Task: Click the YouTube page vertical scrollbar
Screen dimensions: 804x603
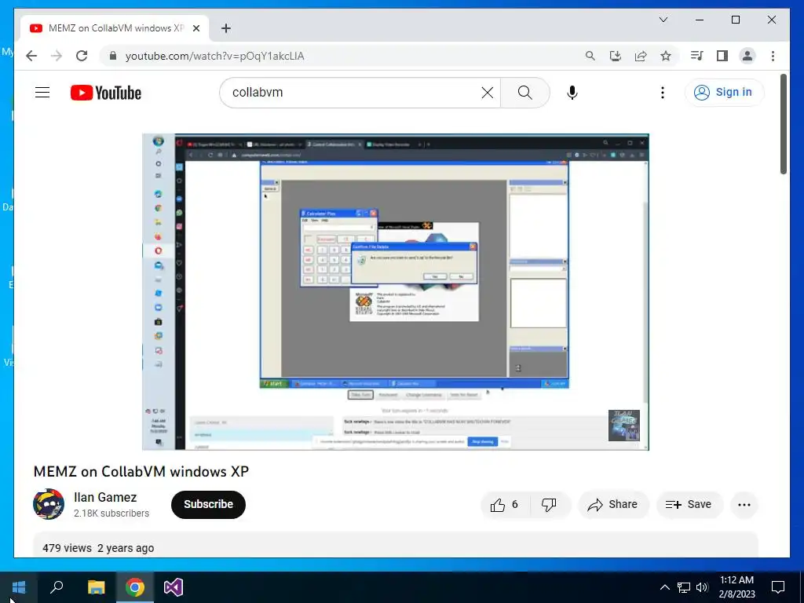Action: pyautogui.click(x=784, y=125)
